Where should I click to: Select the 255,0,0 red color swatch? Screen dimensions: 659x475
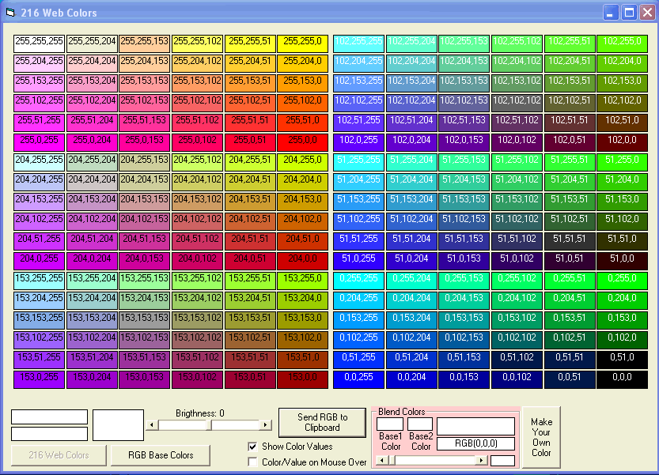pyautogui.click(x=302, y=141)
